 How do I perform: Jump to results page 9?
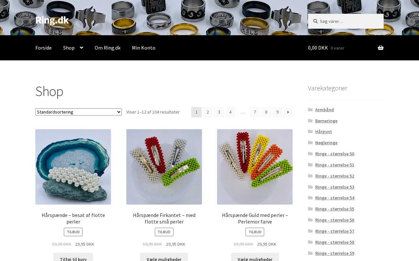[x=277, y=112]
